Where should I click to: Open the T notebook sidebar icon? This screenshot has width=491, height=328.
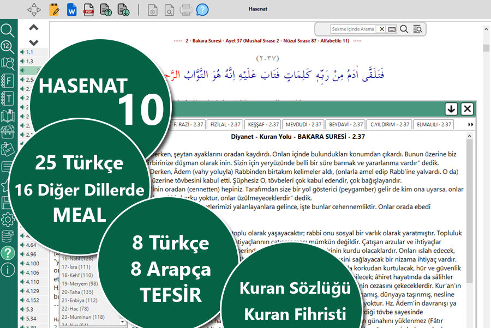8,98
